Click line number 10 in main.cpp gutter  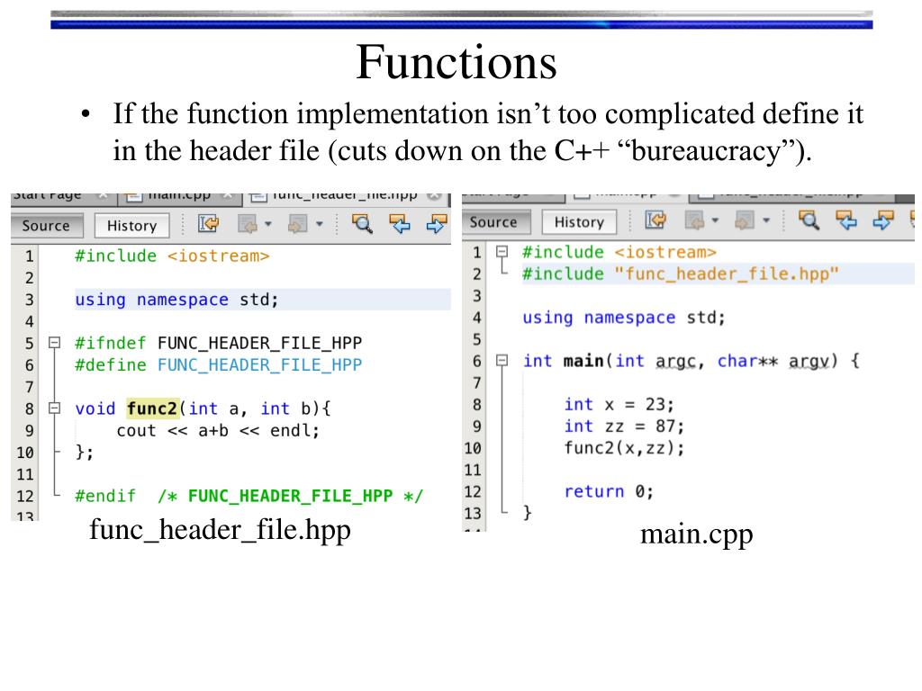tap(473, 448)
